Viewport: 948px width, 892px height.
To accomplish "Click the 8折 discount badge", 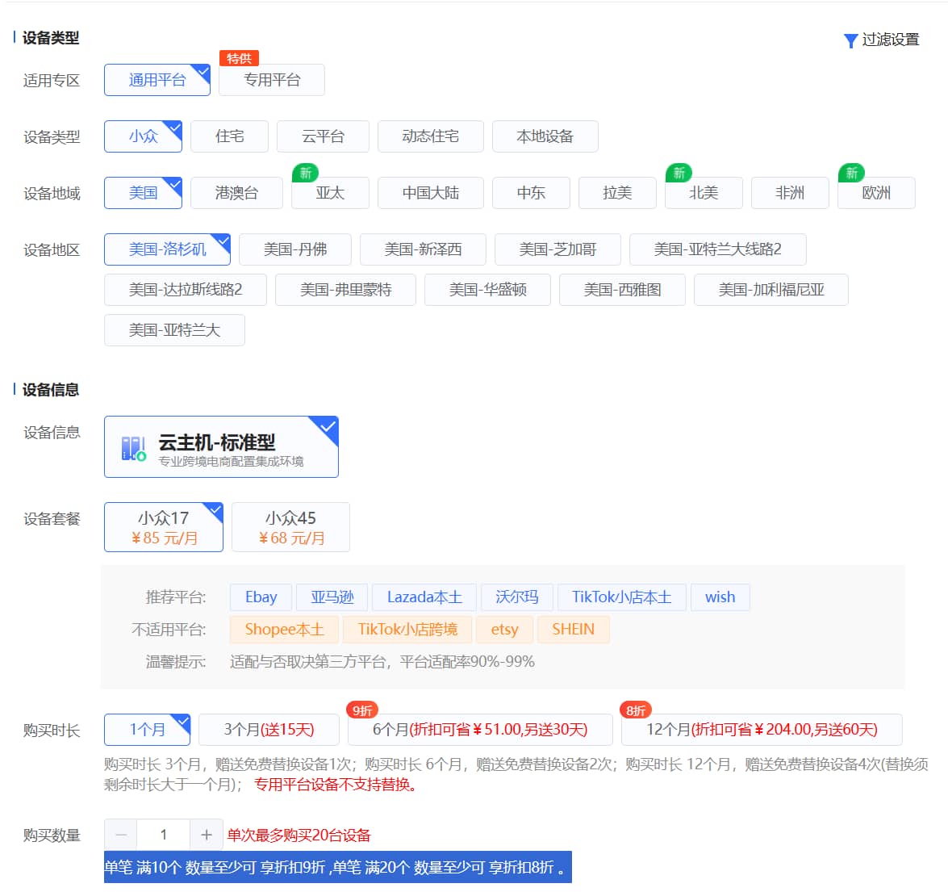I will (635, 710).
